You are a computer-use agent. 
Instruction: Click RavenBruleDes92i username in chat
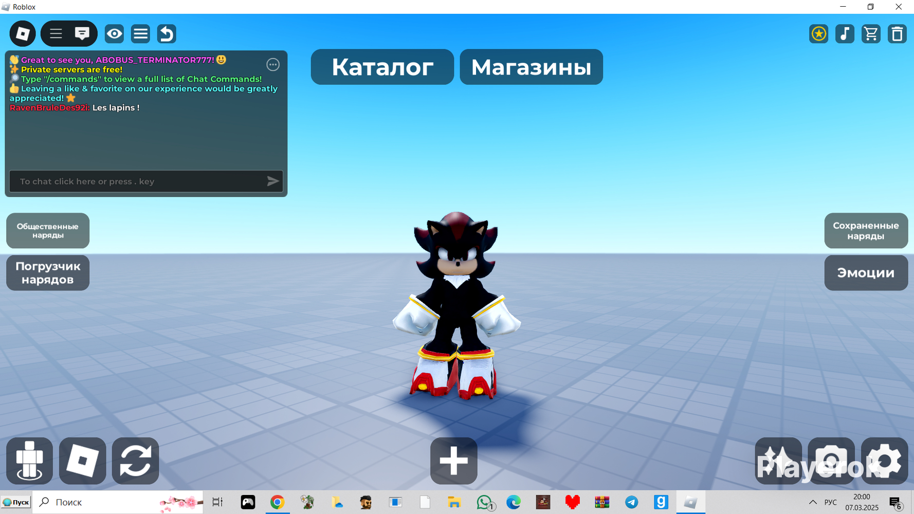[x=49, y=108]
